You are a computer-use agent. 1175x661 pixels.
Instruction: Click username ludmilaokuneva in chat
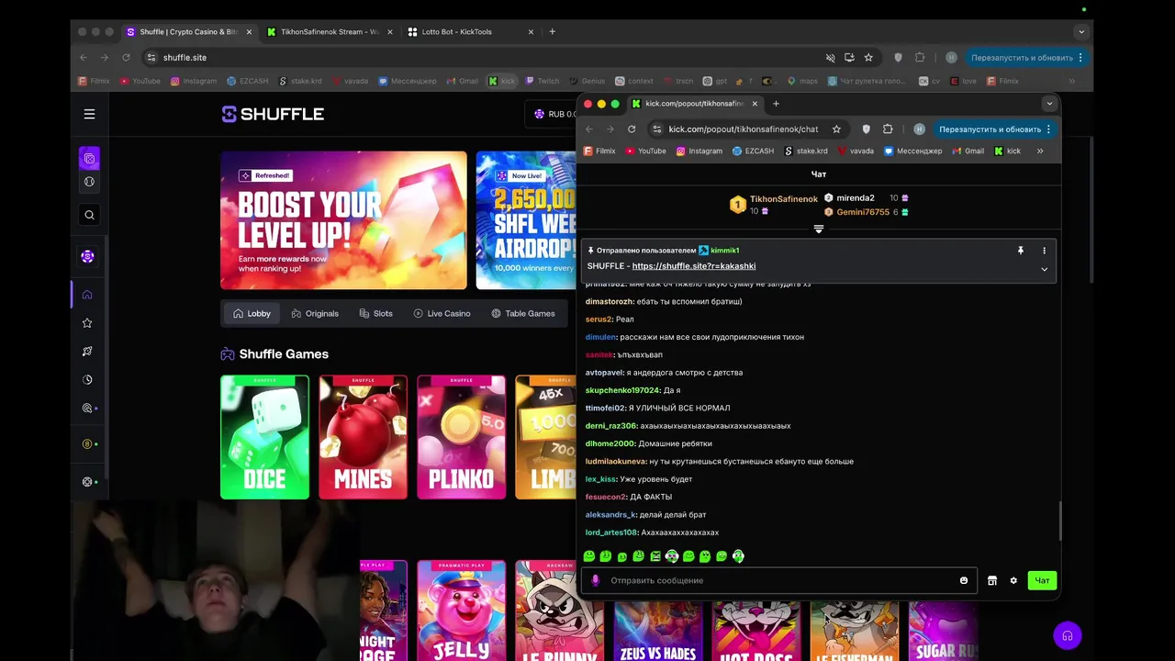click(x=616, y=461)
